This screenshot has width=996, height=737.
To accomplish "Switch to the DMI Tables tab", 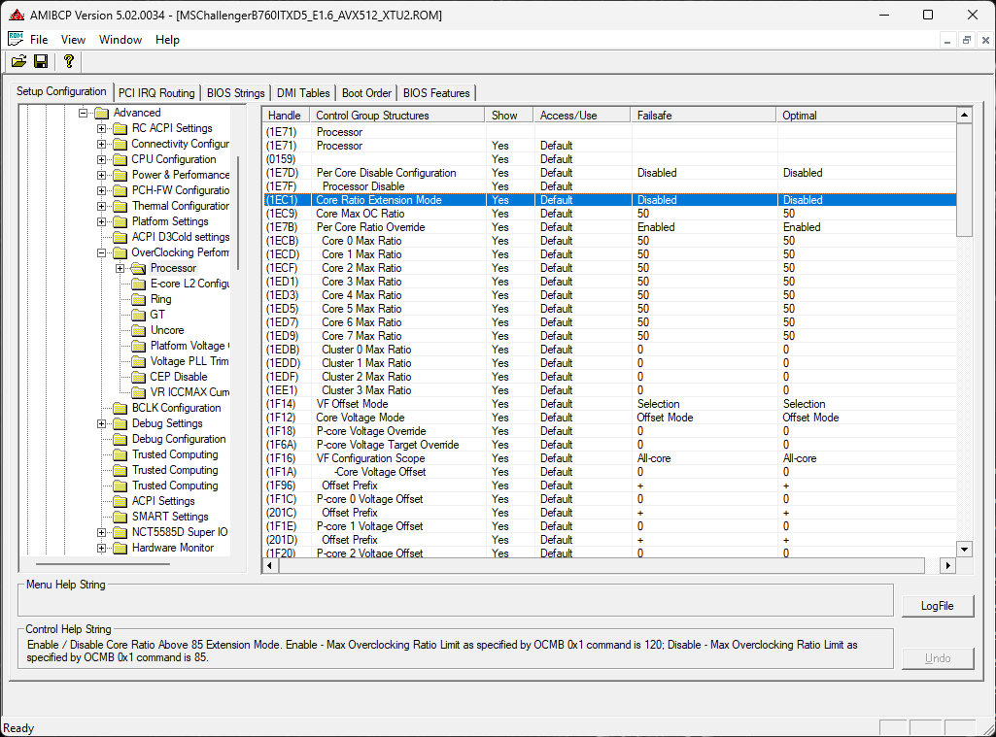I will click(x=303, y=93).
